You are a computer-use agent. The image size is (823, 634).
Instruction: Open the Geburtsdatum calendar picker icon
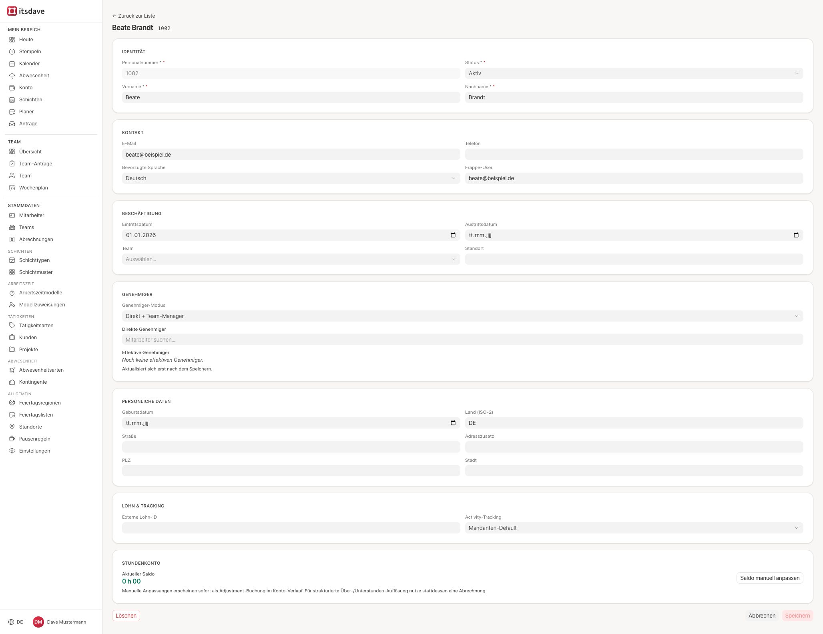[x=453, y=423]
